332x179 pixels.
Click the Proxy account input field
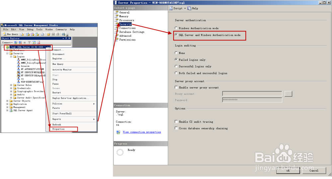point(252,94)
